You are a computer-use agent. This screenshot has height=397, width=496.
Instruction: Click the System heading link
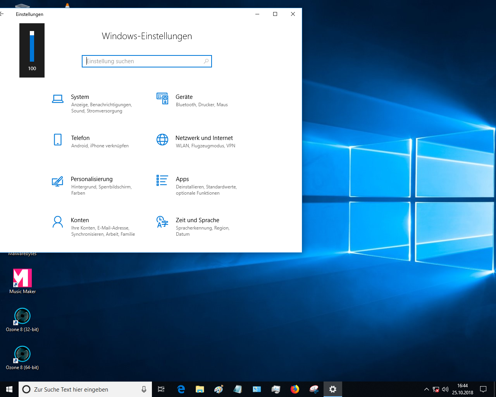[x=80, y=97]
